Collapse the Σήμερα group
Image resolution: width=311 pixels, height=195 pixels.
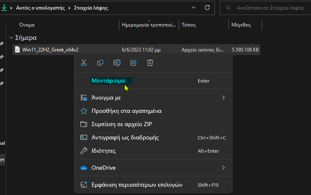[x=11, y=38]
